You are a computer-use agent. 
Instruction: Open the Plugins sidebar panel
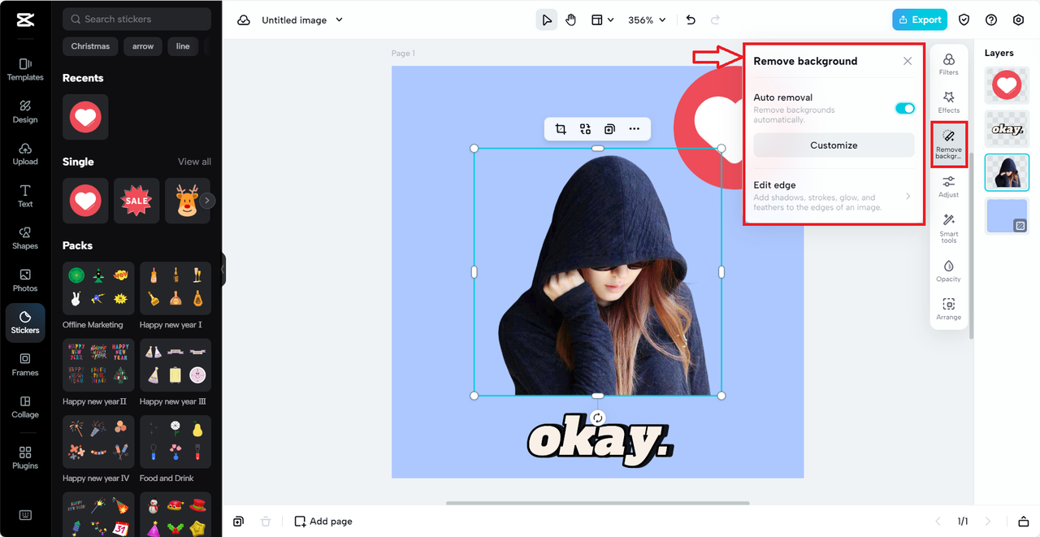[x=25, y=458]
